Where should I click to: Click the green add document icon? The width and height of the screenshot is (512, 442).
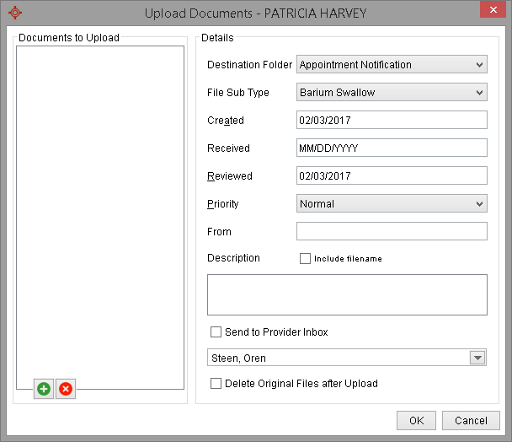click(x=43, y=389)
